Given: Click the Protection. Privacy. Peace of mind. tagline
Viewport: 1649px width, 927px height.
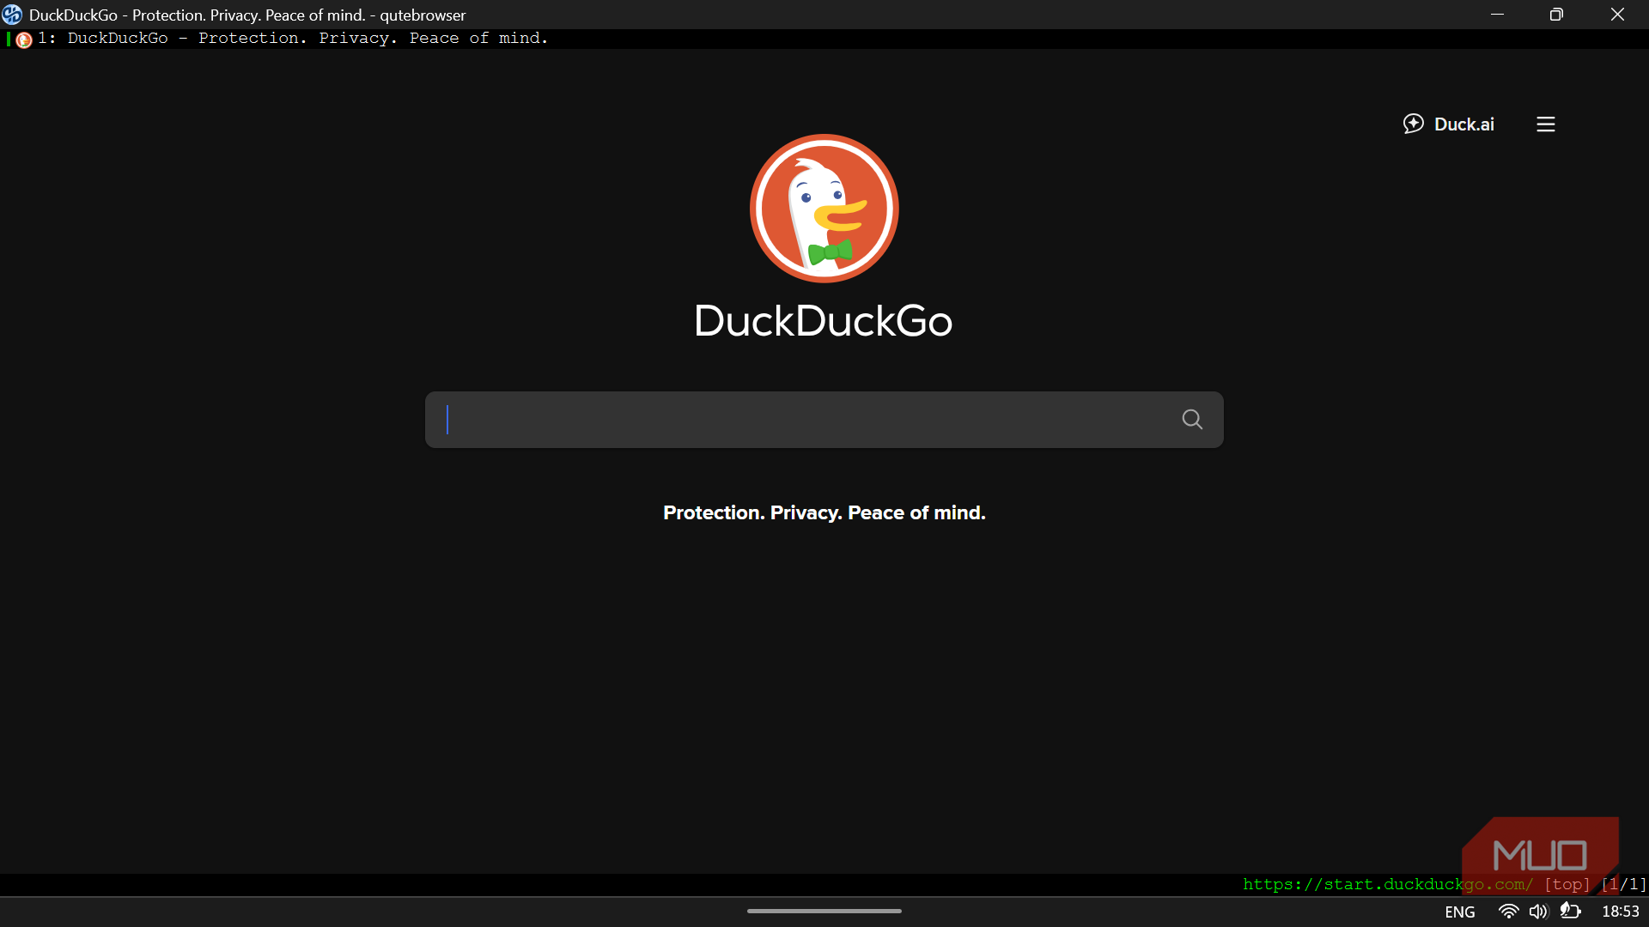Looking at the screenshot, I should tap(824, 512).
